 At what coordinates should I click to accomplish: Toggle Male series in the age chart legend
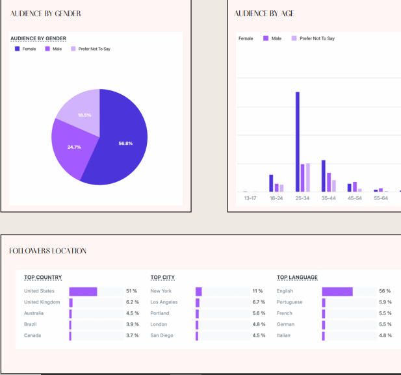pyautogui.click(x=266, y=38)
